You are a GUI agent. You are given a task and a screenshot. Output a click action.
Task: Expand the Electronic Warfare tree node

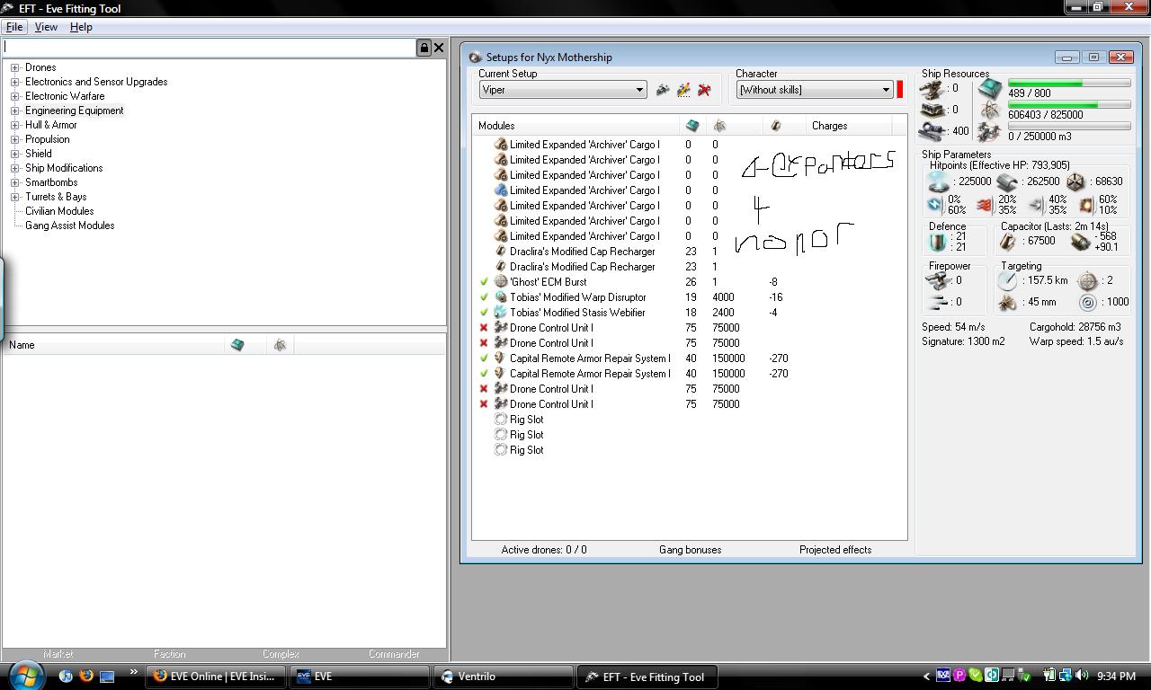point(14,96)
